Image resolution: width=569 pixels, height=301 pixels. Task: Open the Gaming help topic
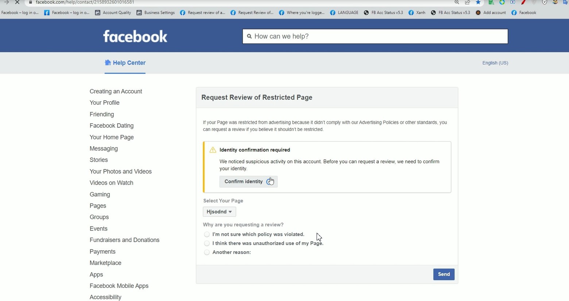pos(100,194)
